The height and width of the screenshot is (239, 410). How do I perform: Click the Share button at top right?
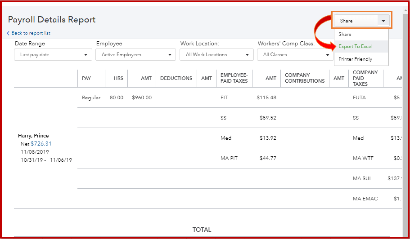point(356,21)
